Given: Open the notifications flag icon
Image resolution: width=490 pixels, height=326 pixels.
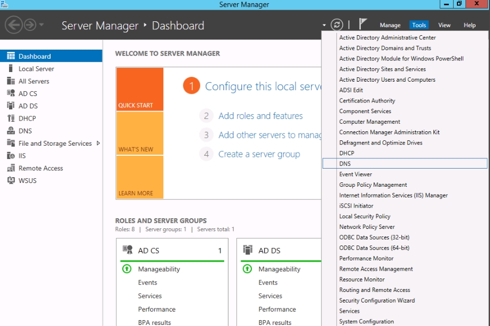Looking at the screenshot, I should pyautogui.click(x=362, y=24).
